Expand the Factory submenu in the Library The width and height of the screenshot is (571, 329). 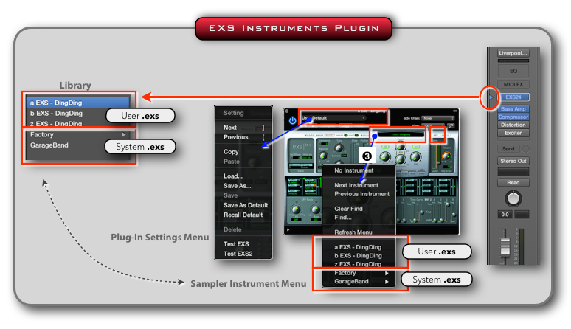122,135
